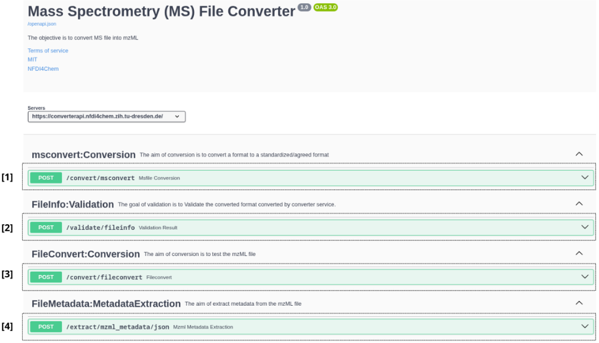
Task: Click POST badge for /extract/mzml_metadata/json
Action: 46,327
